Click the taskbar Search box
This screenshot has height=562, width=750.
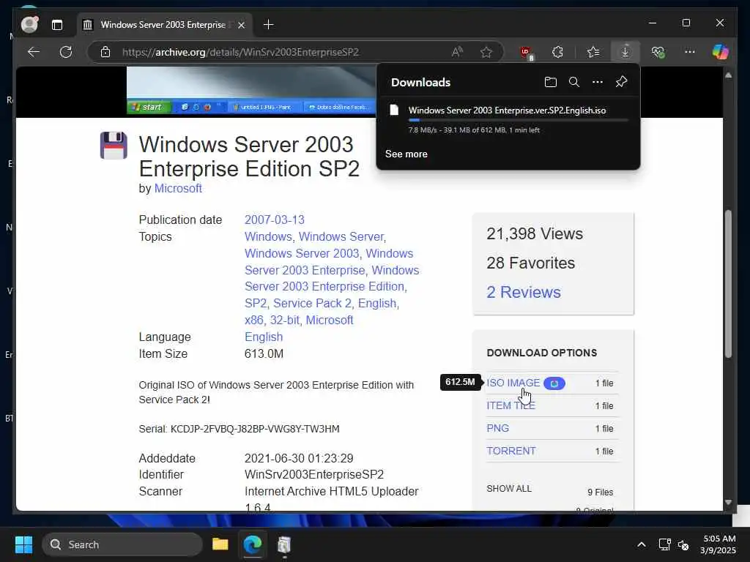(x=122, y=544)
